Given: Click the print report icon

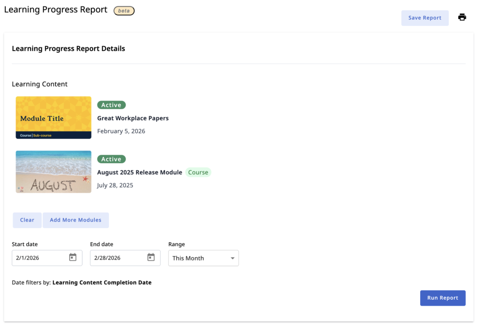Looking at the screenshot, I should click(462, 17).
